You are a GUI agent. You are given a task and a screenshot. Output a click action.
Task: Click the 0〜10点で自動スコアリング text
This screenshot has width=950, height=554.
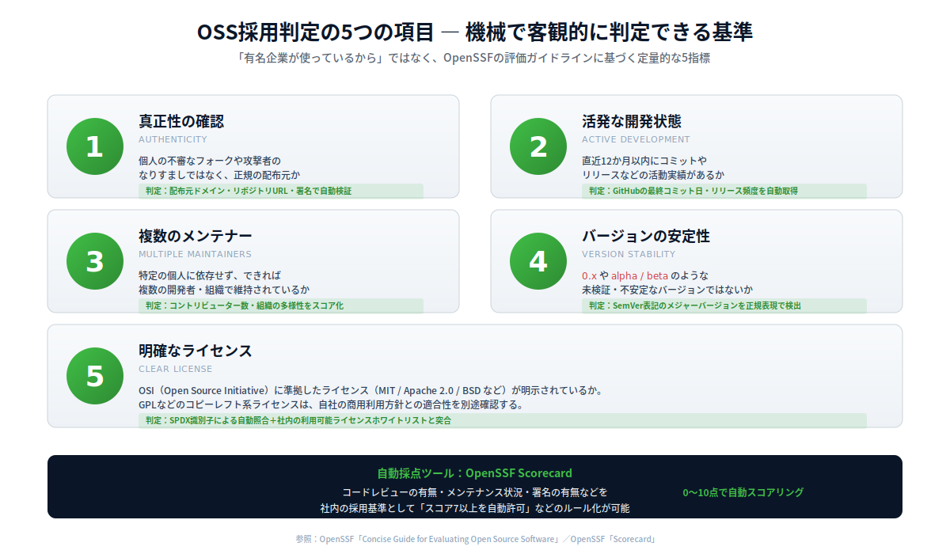pos(743,492)
